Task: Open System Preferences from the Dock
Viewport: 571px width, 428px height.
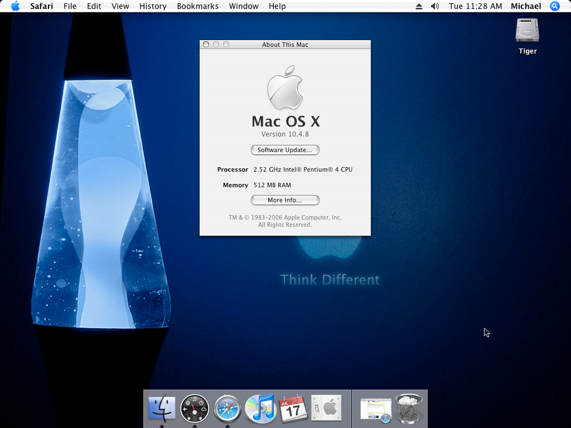Action: coord(326,409)
